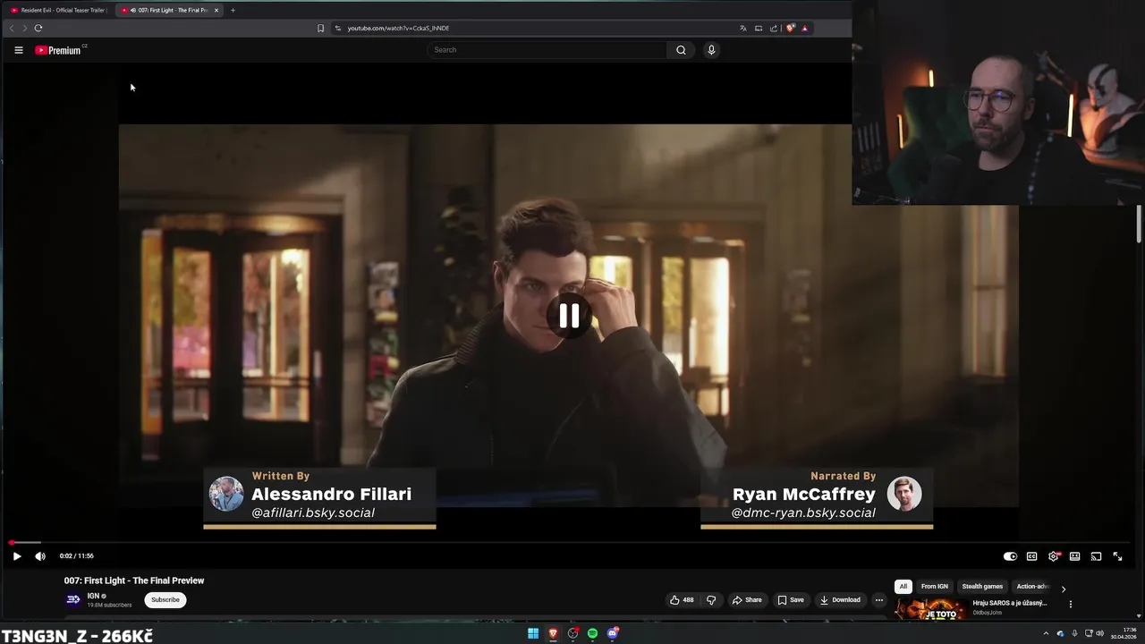1145x644 pixels.
Task: Open options for Hraju SAROS video
Action: click(1071, 604)
